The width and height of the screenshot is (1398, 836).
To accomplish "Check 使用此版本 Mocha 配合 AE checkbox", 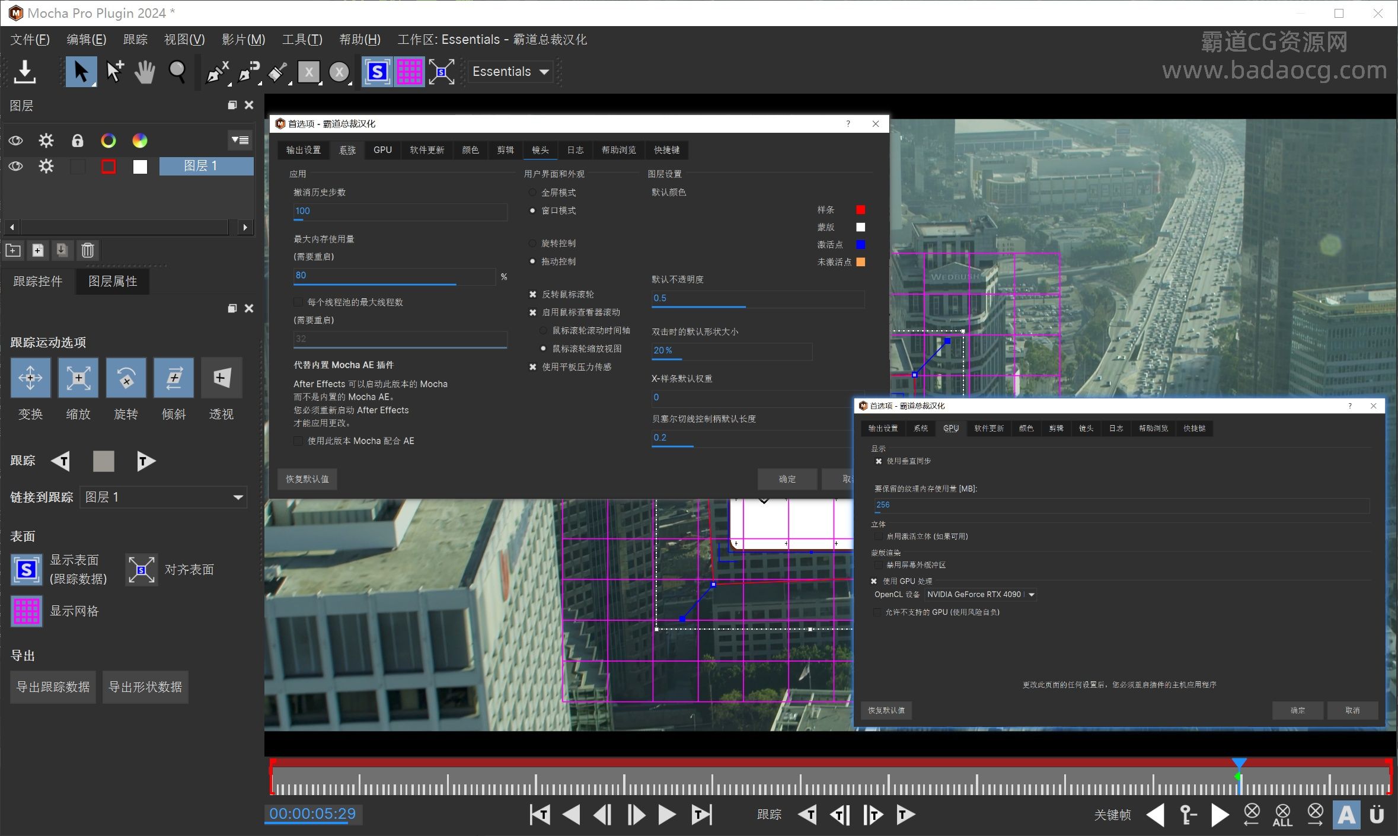I will 298,441.
